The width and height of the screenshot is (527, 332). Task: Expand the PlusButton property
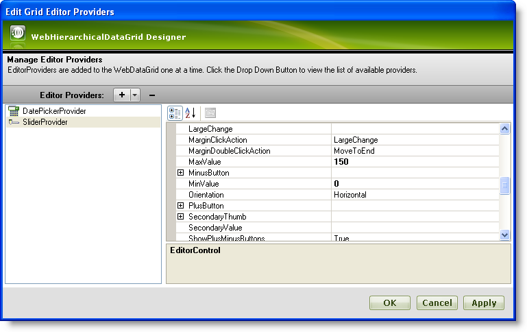click(x=180, y=206)
